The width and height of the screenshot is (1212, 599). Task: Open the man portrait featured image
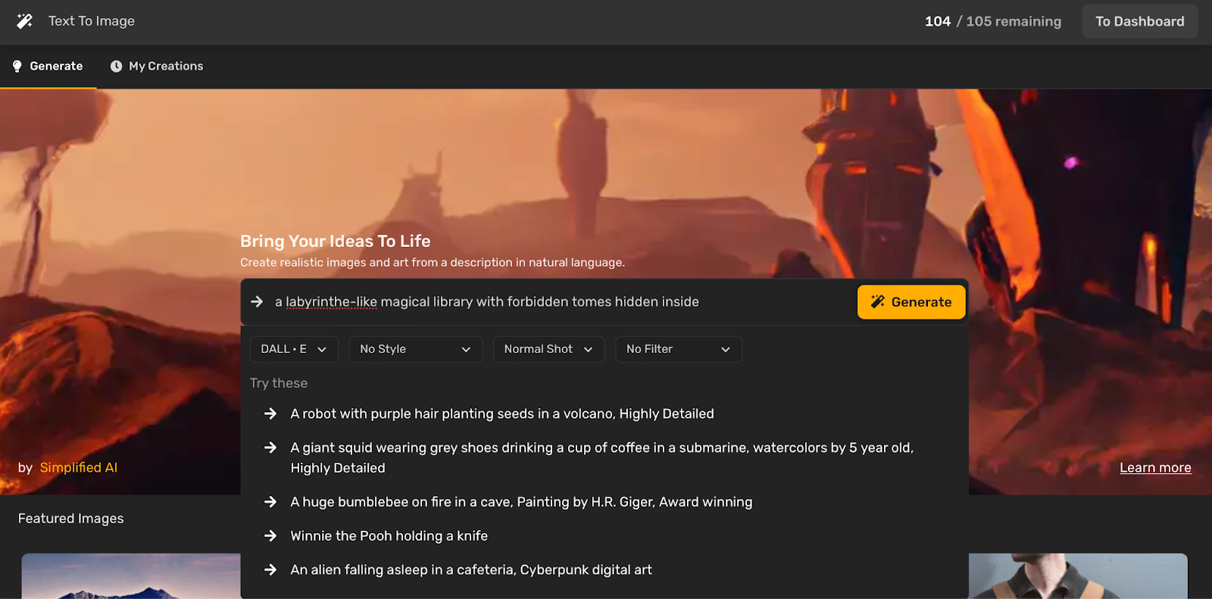click(1078, 576)
